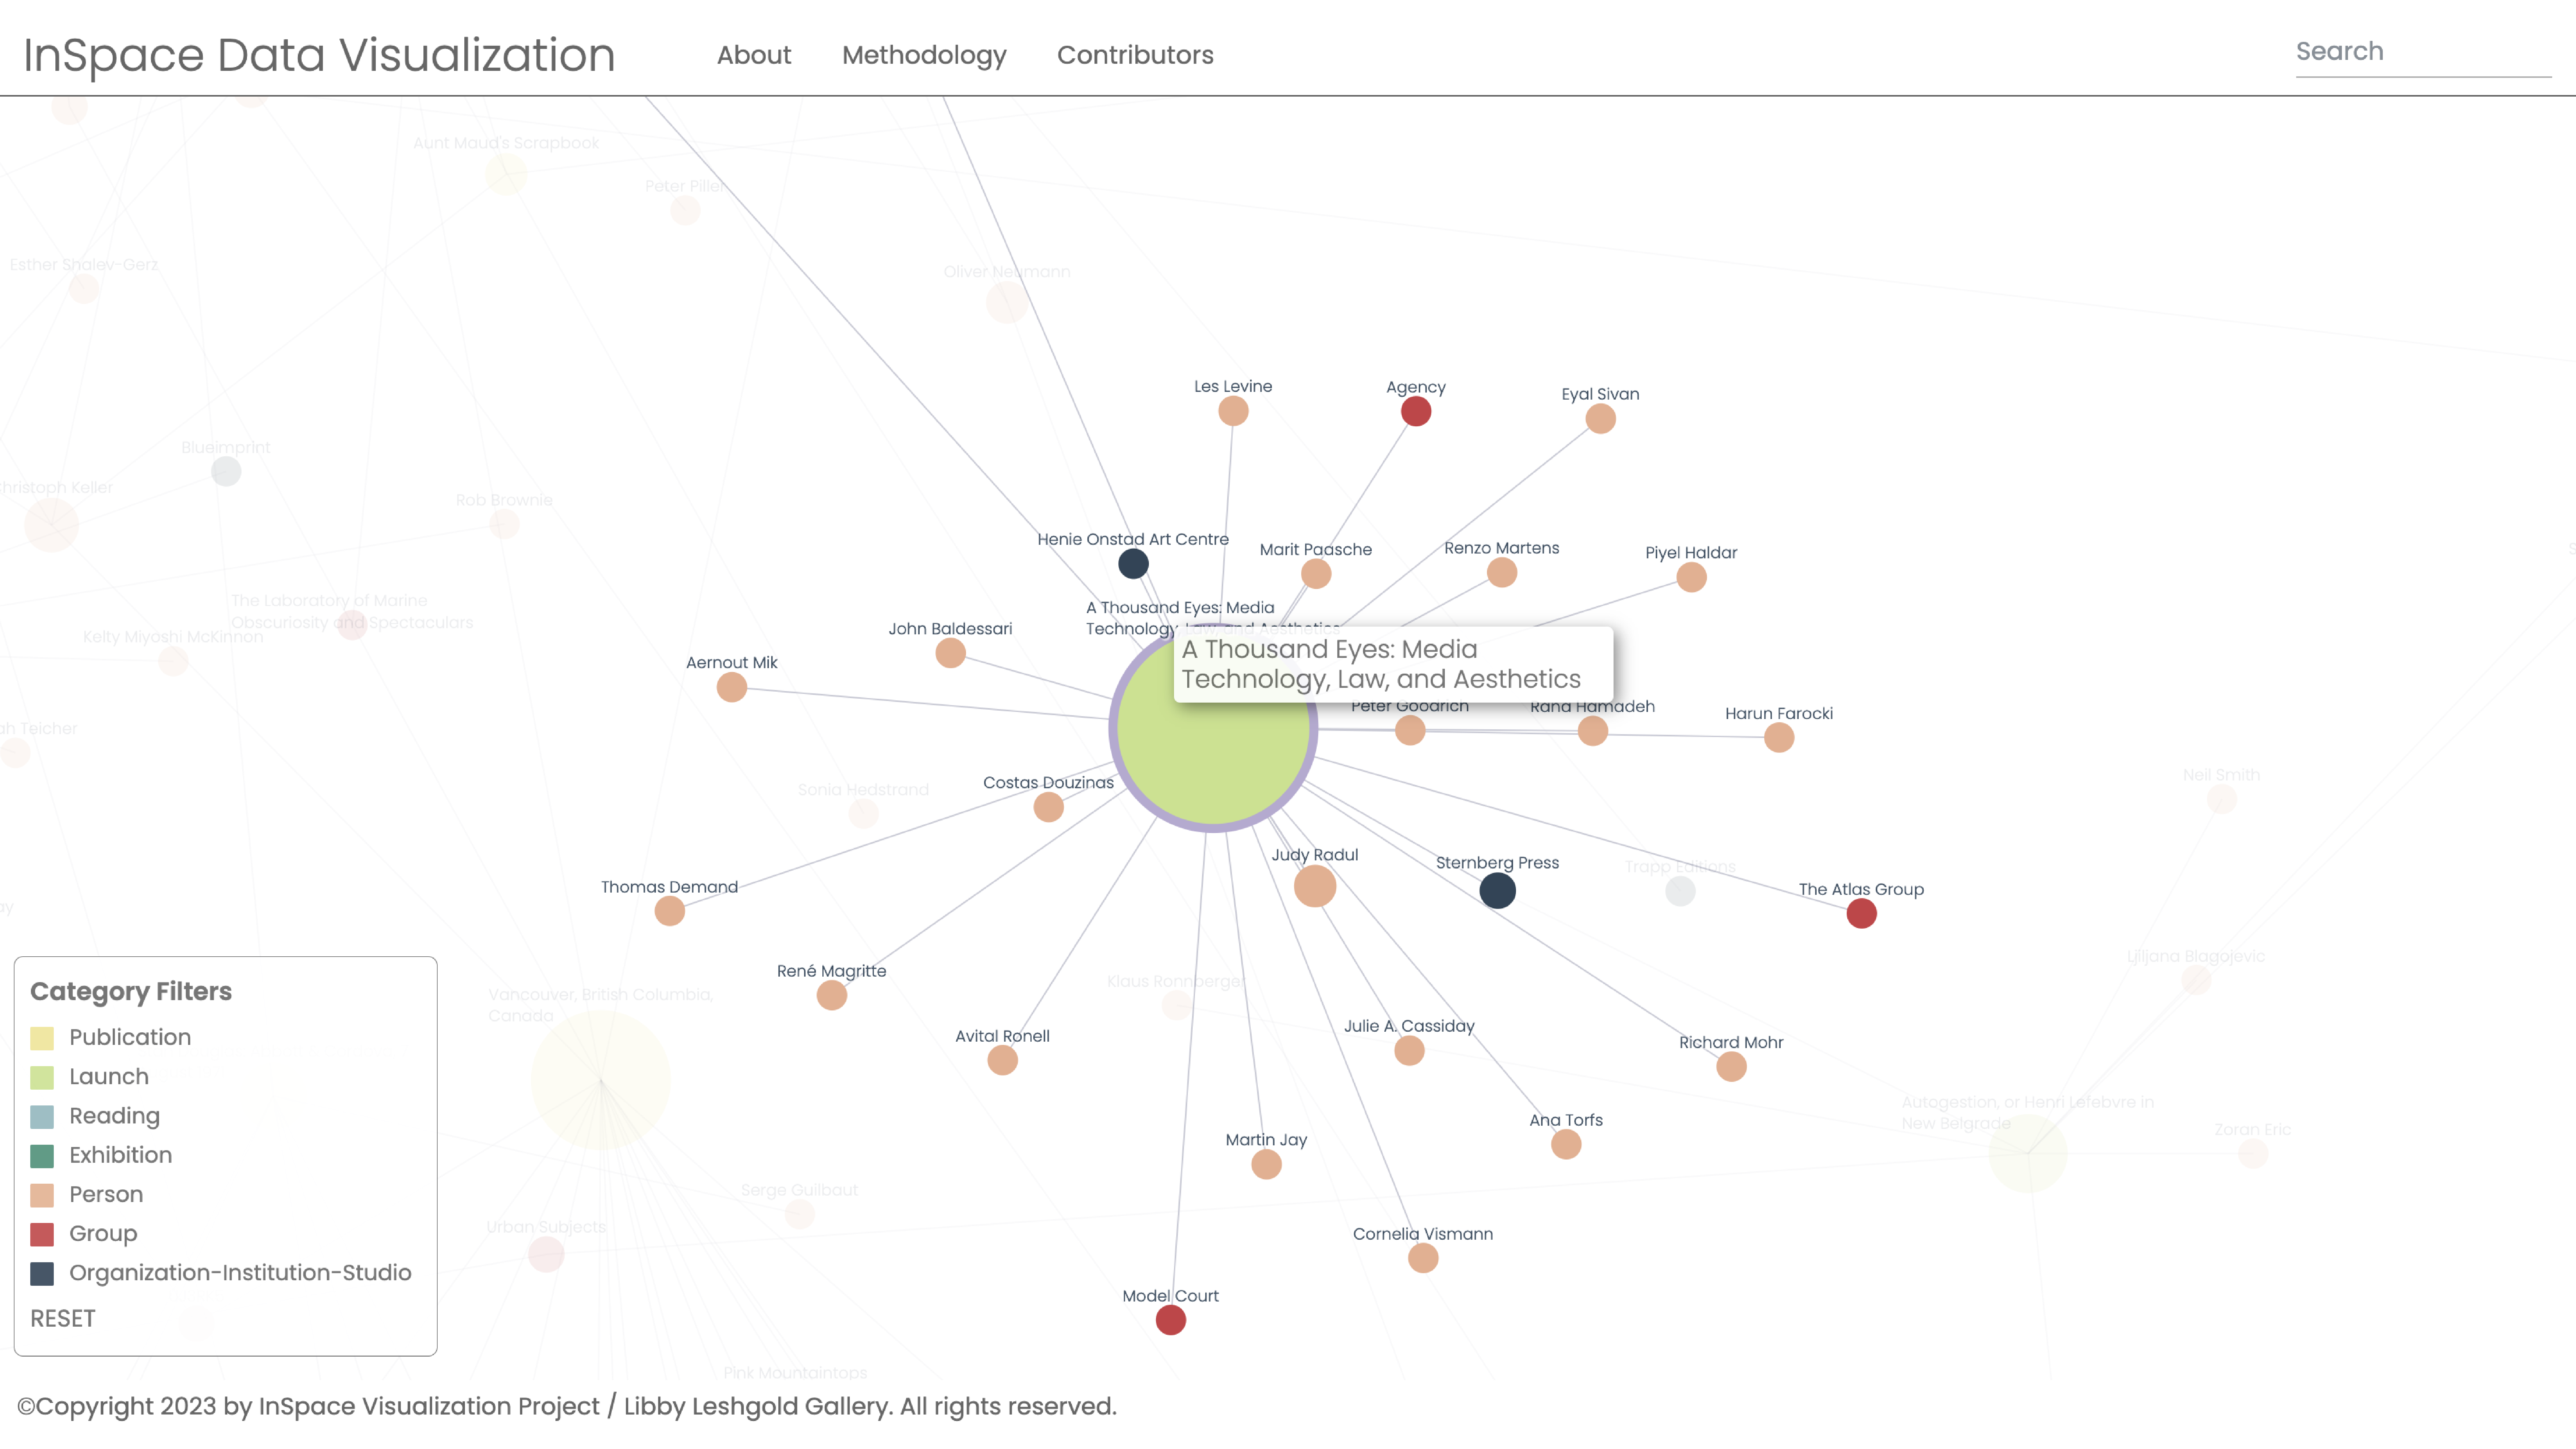The image size is (2576, 1449).
Task: Select The Atlas Group node
Action: 1861,913
